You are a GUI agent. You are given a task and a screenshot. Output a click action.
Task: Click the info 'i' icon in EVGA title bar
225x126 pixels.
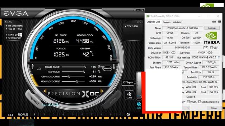coord(134,10)
